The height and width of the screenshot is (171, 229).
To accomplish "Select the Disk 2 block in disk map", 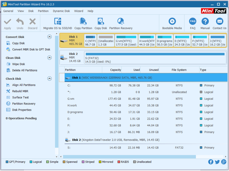I will tap(72, 58).
